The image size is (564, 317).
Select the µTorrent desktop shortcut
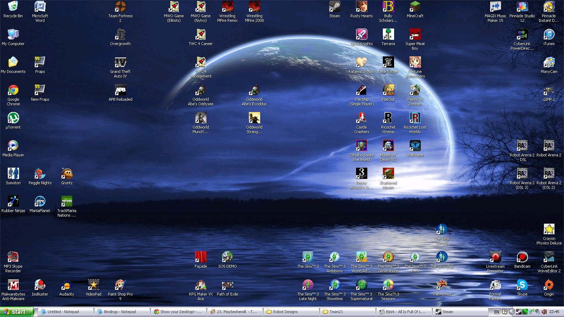coord(13,118)
